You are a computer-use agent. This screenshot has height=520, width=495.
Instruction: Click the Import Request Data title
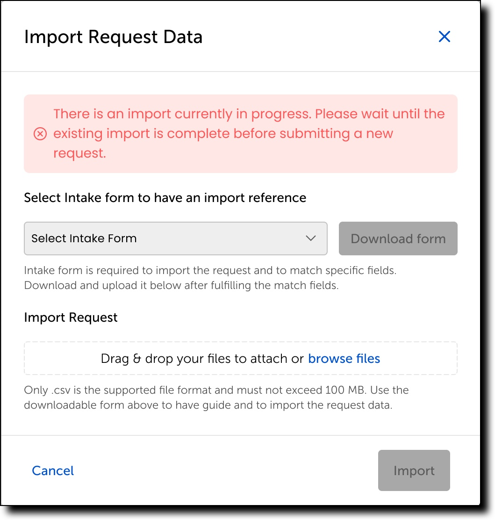(x=114, y=37)
